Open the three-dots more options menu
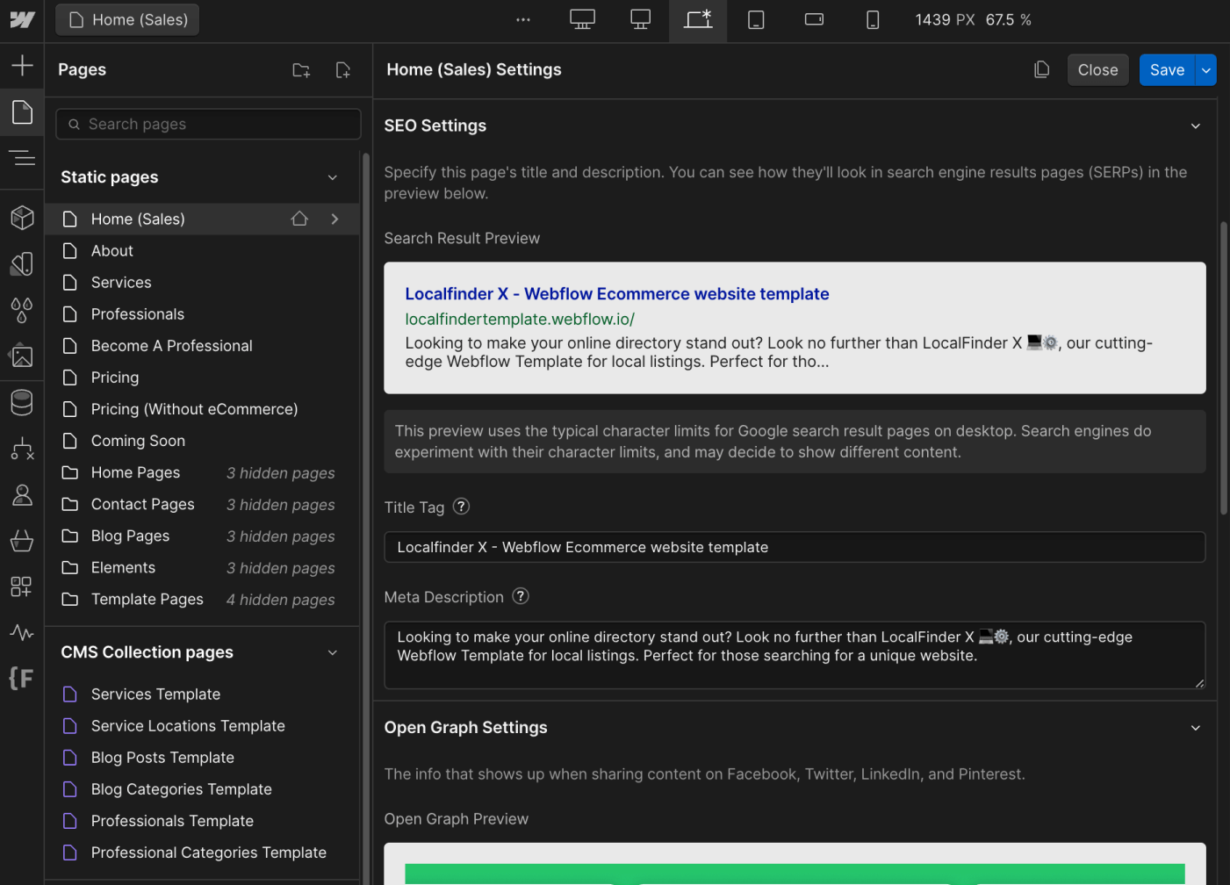 [x=523, y=19]
